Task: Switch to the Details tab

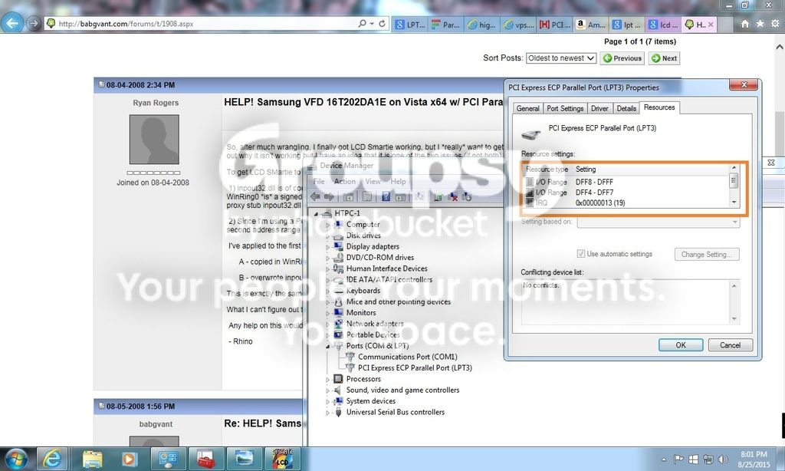Action: pos(626,108)
